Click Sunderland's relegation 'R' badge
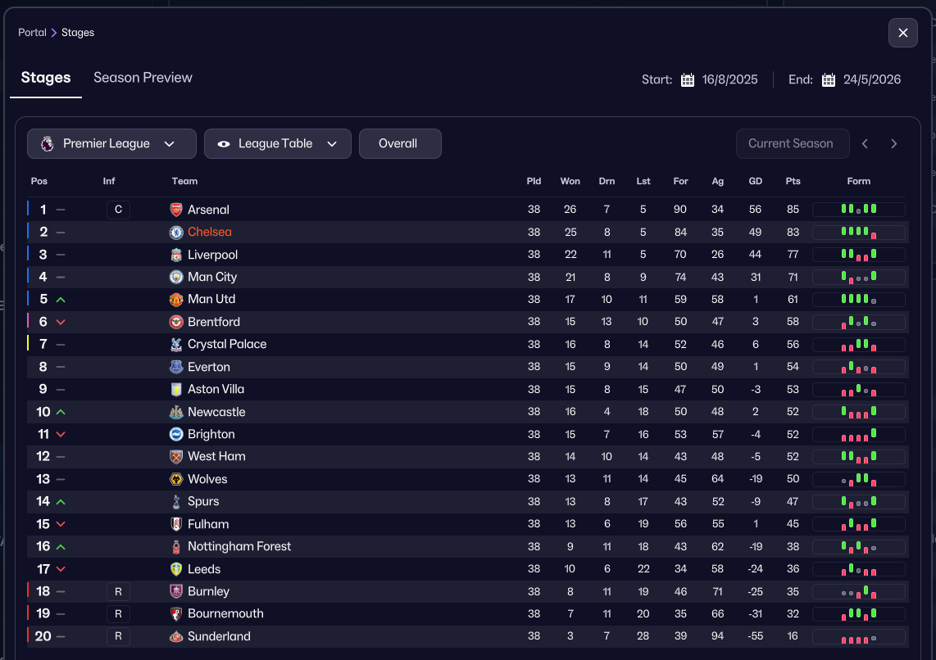Image resolution: width=936 pixels, height=660 pixels. point(118,636)
